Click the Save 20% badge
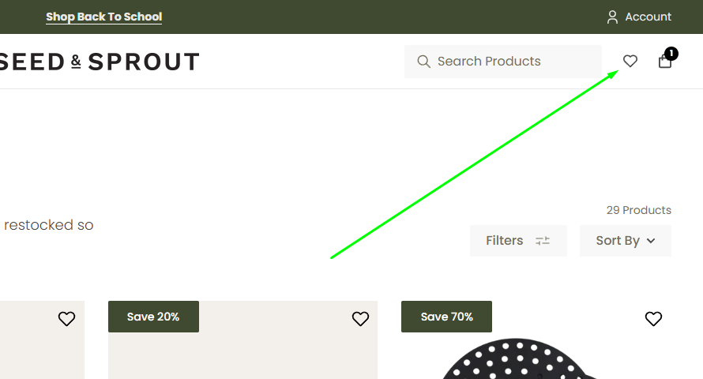Image resolution: width=703 pixels, height=379 pixels. click(153, 317)
